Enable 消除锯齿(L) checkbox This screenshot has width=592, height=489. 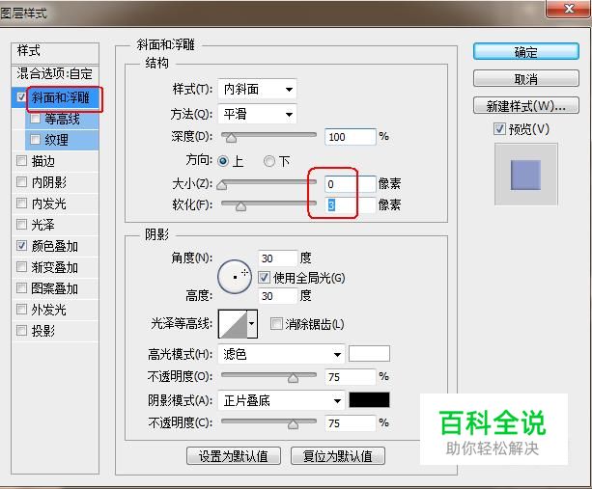[276, 323]
